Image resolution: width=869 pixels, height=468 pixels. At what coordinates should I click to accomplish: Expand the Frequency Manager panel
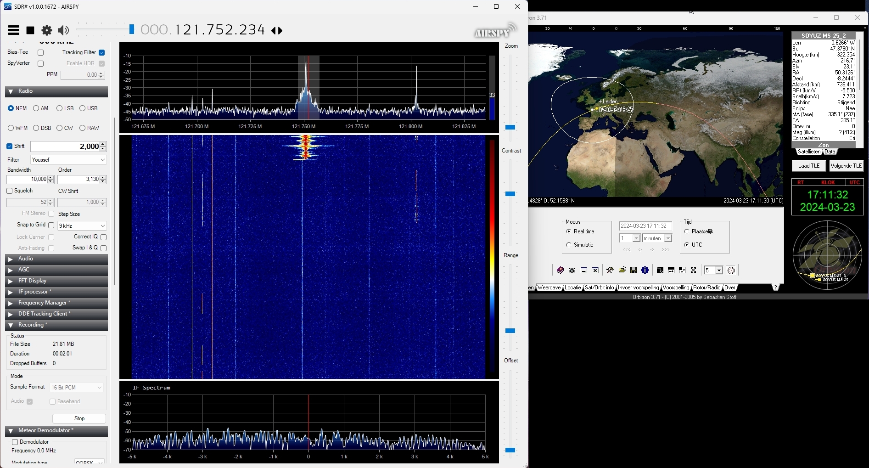(56, 303)
